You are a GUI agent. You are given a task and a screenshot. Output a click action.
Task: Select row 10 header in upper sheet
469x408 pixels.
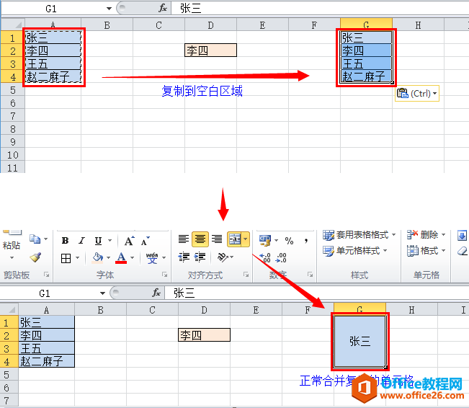(13, 155)
